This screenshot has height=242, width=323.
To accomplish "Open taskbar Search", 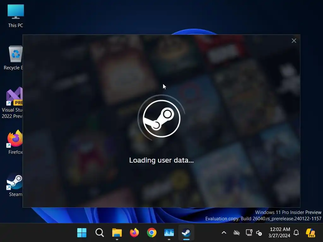I will (x=100, y=233).
